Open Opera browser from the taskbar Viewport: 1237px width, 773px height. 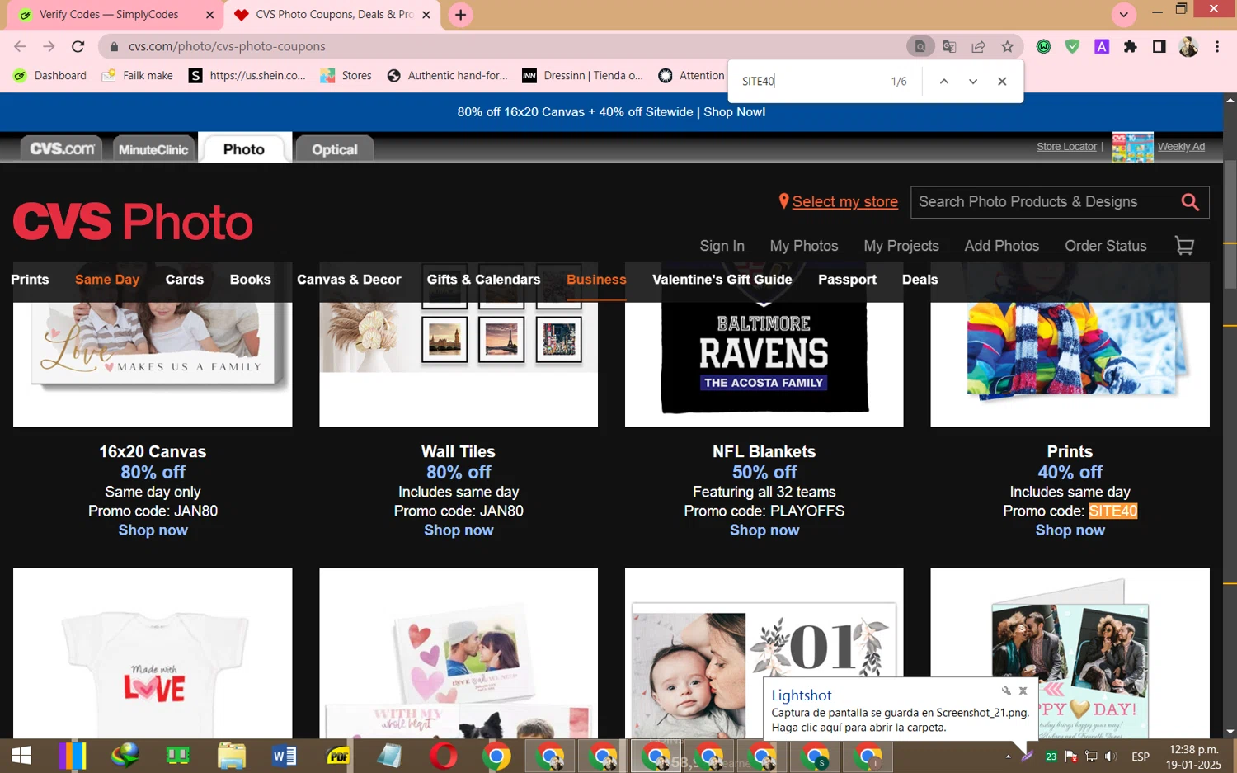point(443,756)
